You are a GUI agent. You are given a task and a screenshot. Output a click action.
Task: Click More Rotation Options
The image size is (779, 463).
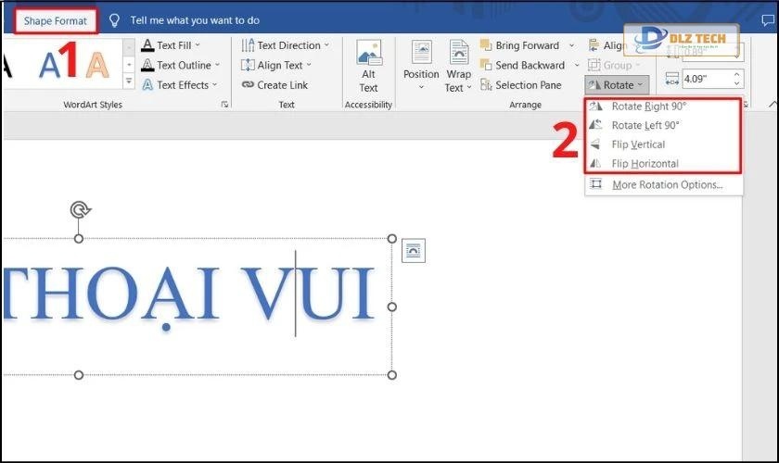(666, 185)
